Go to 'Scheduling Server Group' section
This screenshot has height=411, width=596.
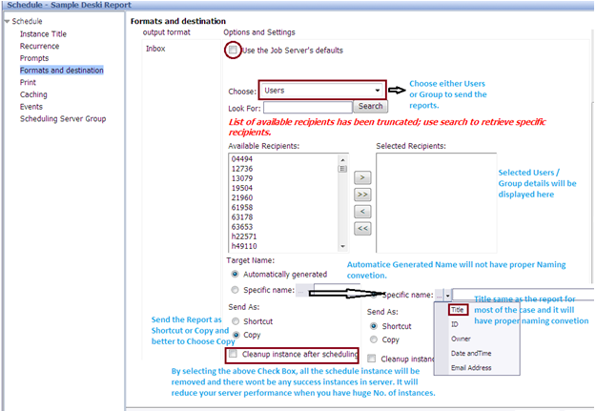click(x=63, y=119)
